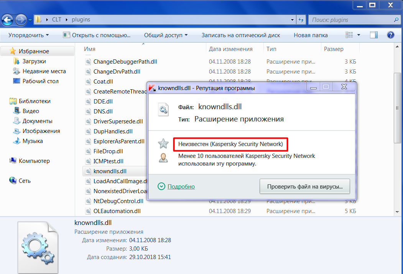
Task: Click the Kaspersky logo in dialog title
Action: [x=152, y=88]
